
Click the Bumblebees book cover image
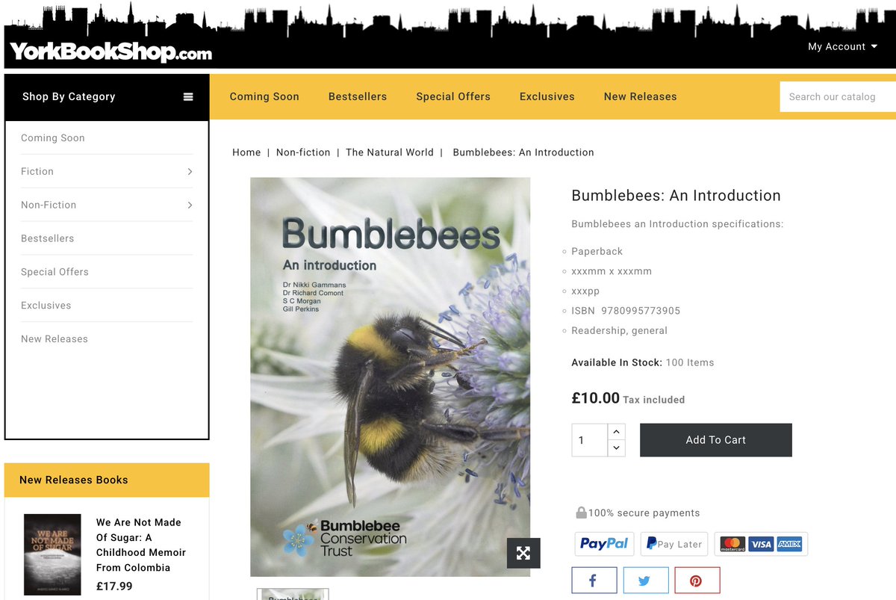coord(390,377)
